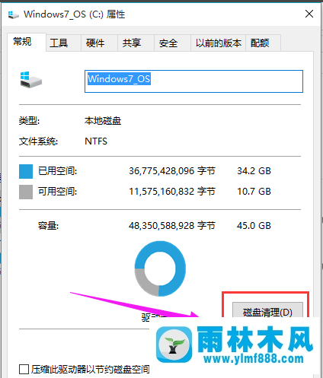Click the 34.2 GB used space value

[254, 171]
